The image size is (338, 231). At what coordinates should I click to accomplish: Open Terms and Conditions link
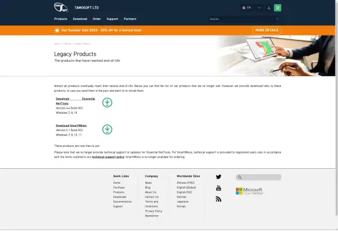pos(151,204)
